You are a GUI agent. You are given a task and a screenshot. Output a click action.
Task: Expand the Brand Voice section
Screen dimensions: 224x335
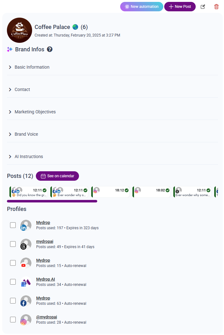(26, 134)
